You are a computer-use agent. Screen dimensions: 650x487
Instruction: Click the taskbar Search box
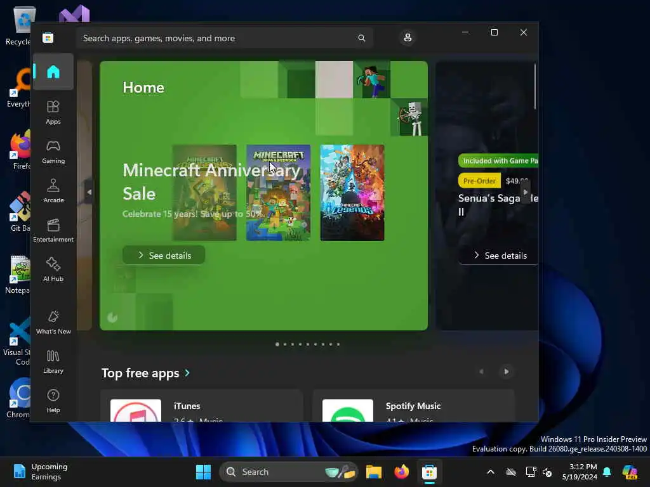[289, 472]
